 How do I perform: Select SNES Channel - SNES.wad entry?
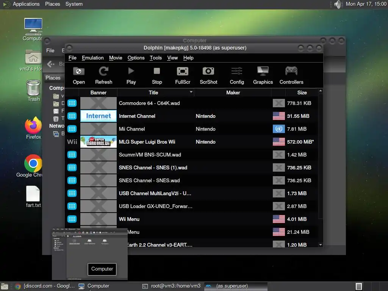pyautogui.click(x=149, y=180)
